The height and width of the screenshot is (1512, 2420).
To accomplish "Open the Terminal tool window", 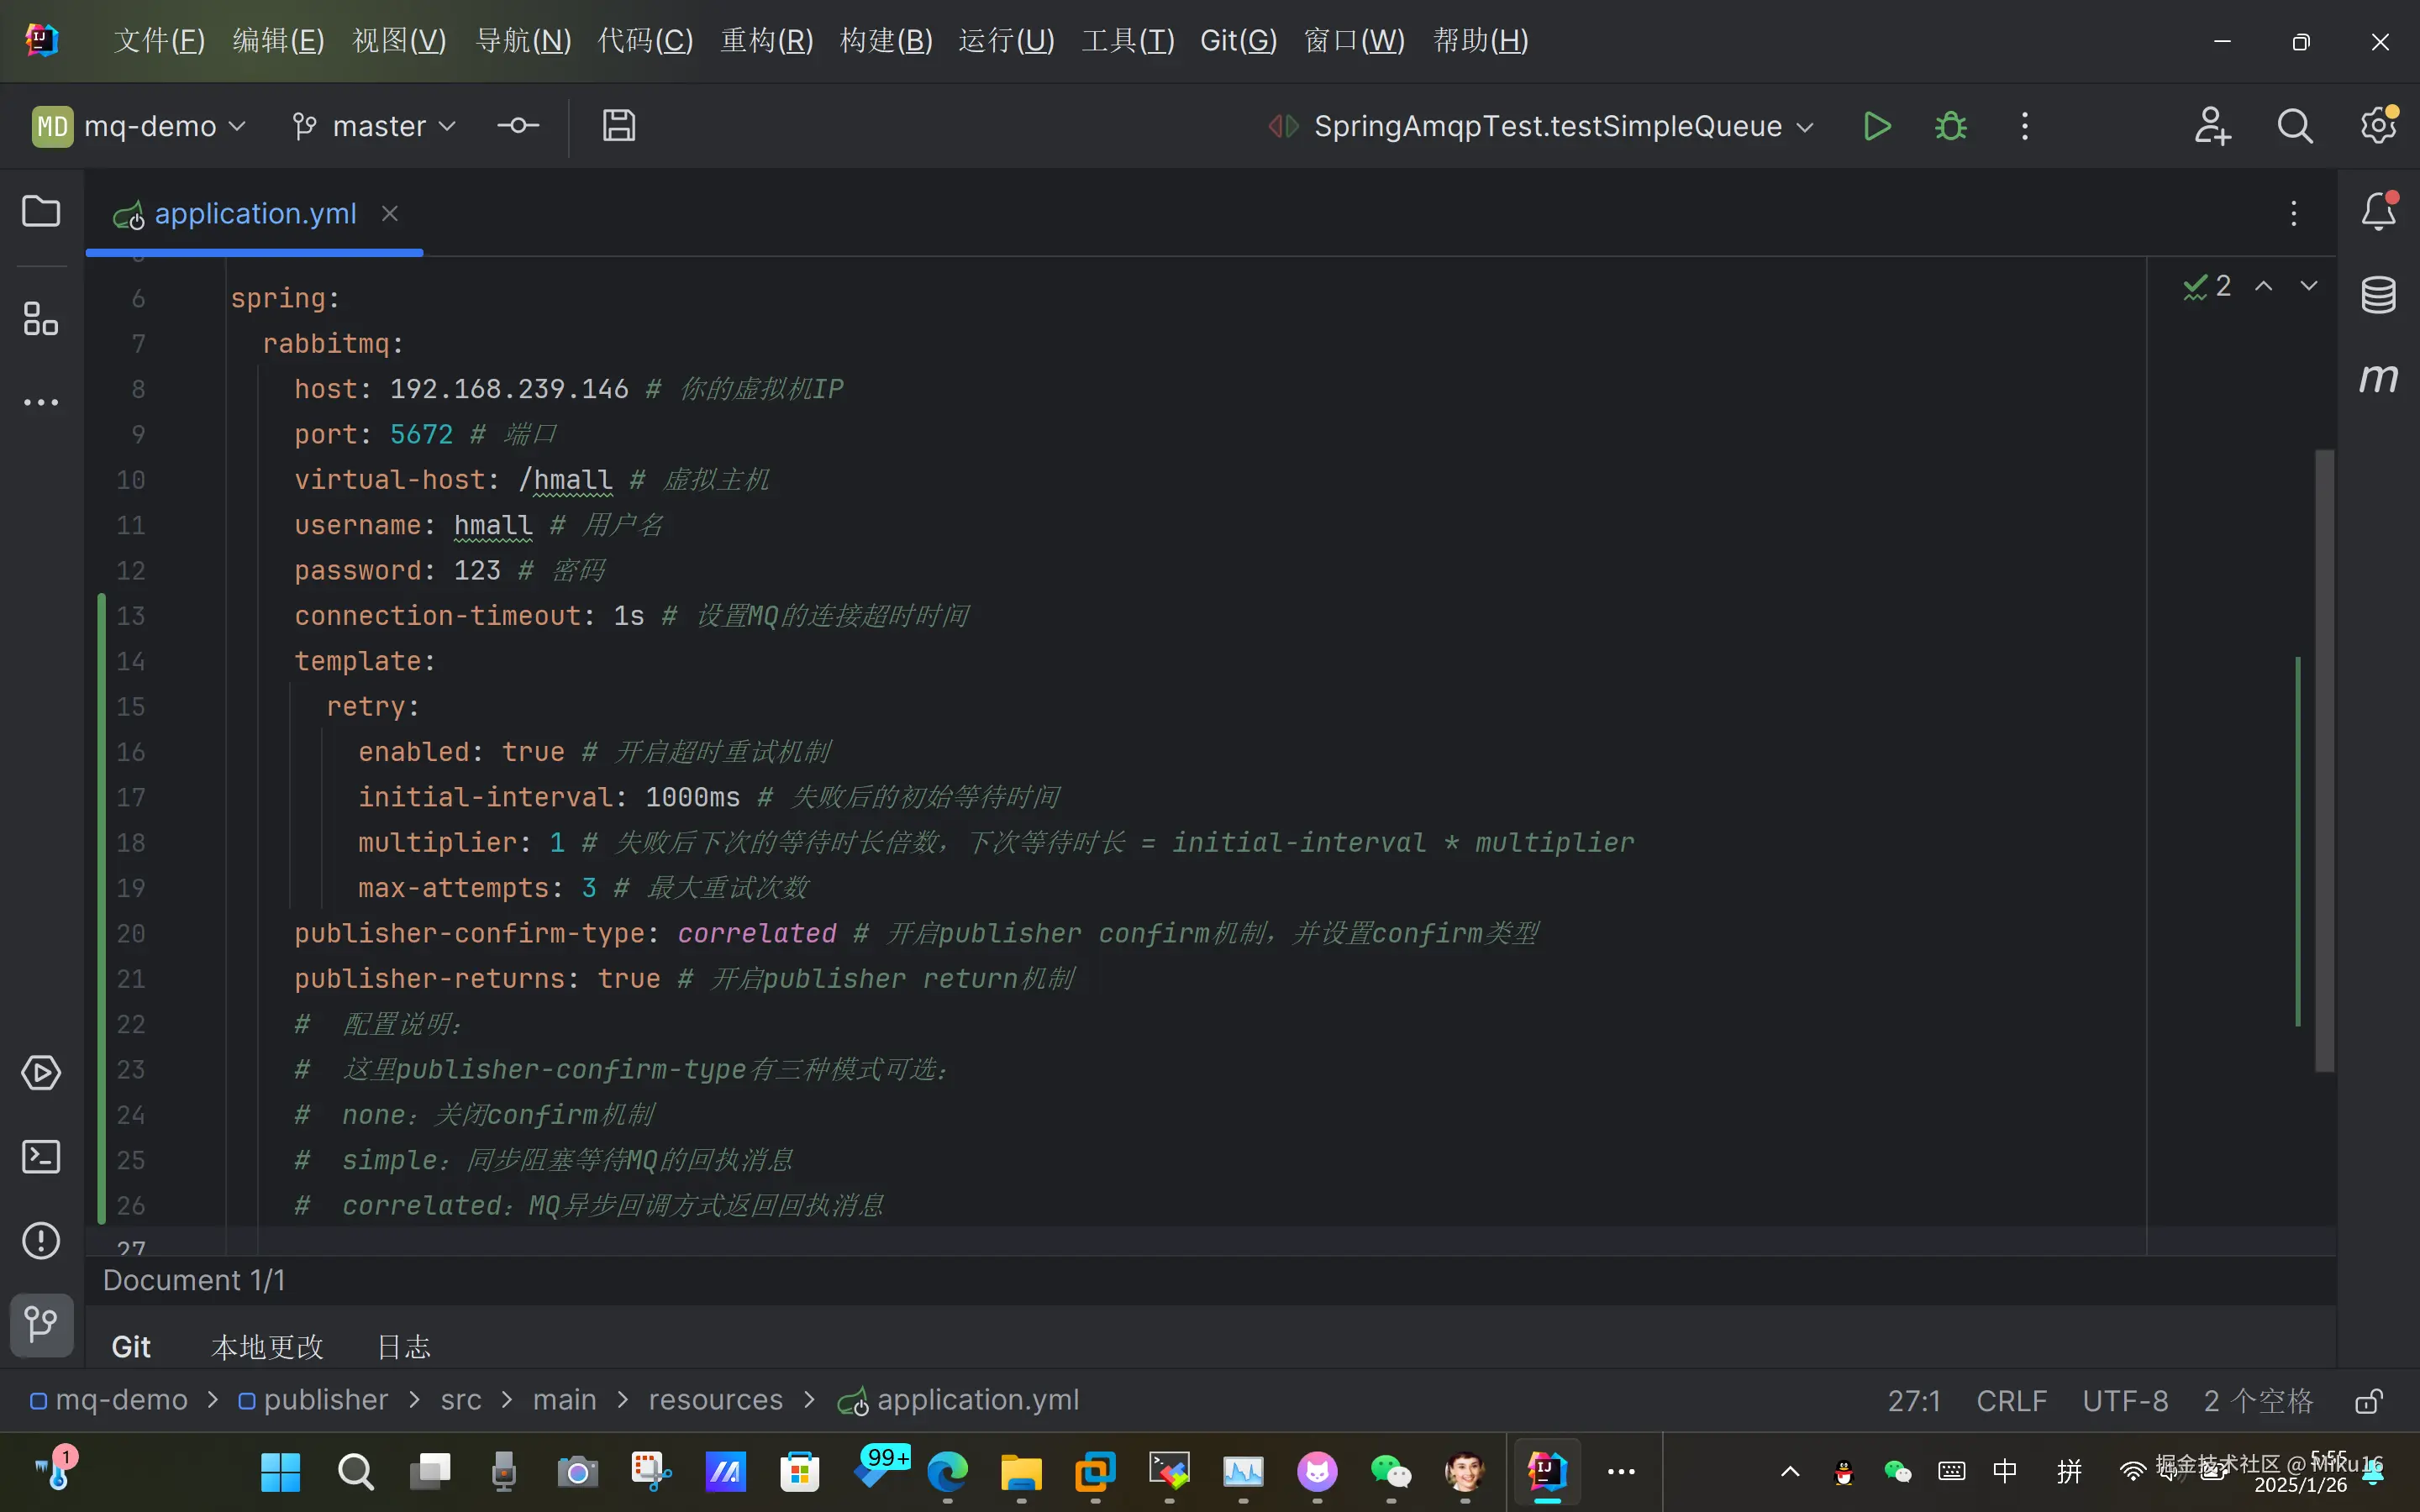I will (41, 1157).
